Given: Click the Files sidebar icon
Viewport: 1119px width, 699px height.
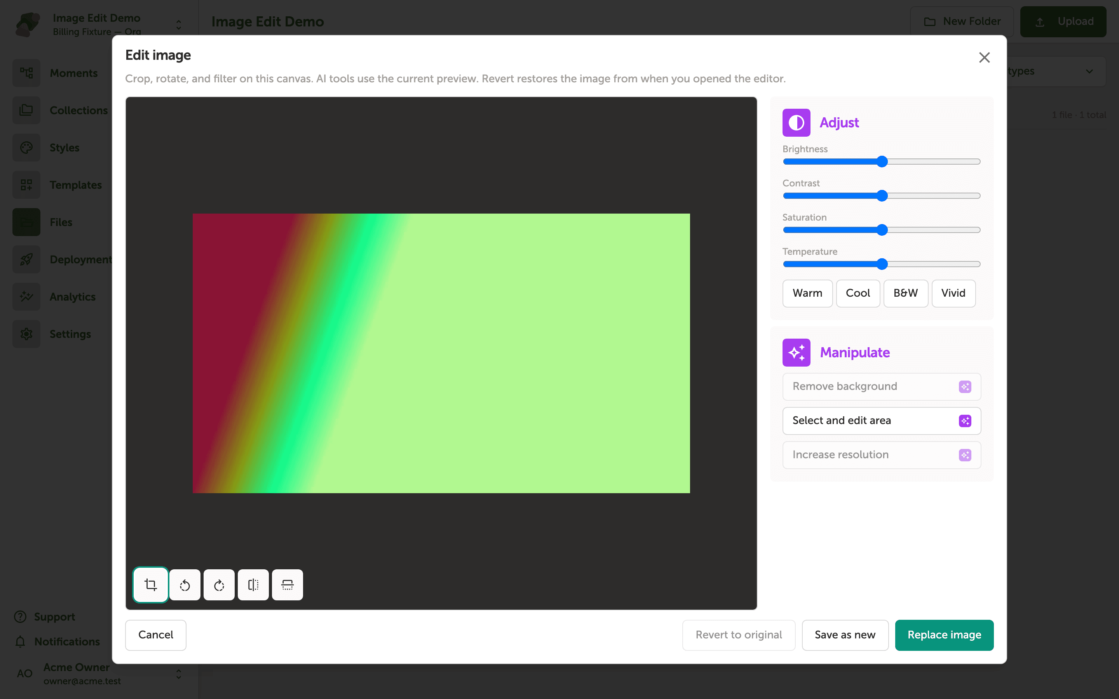Looking at the screenshot, I should click(26, 223).
